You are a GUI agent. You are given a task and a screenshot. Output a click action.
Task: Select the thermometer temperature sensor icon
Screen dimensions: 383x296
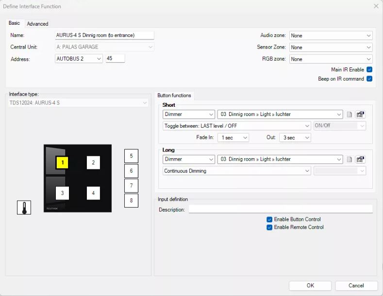pyautogui.click(x=24, y=208)
